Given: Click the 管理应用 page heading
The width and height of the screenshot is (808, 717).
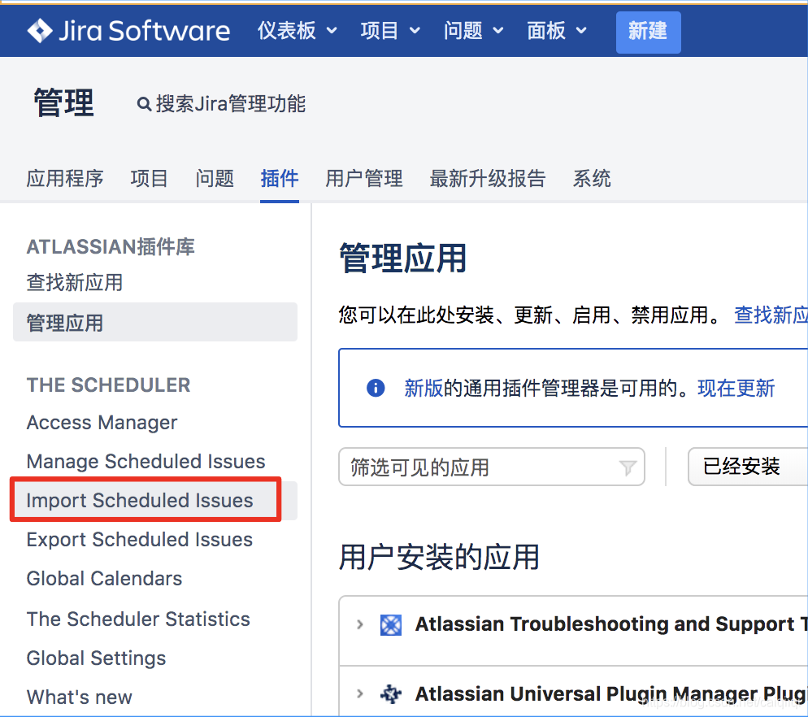Looking at the screenshot, I should tap(403, 259).
